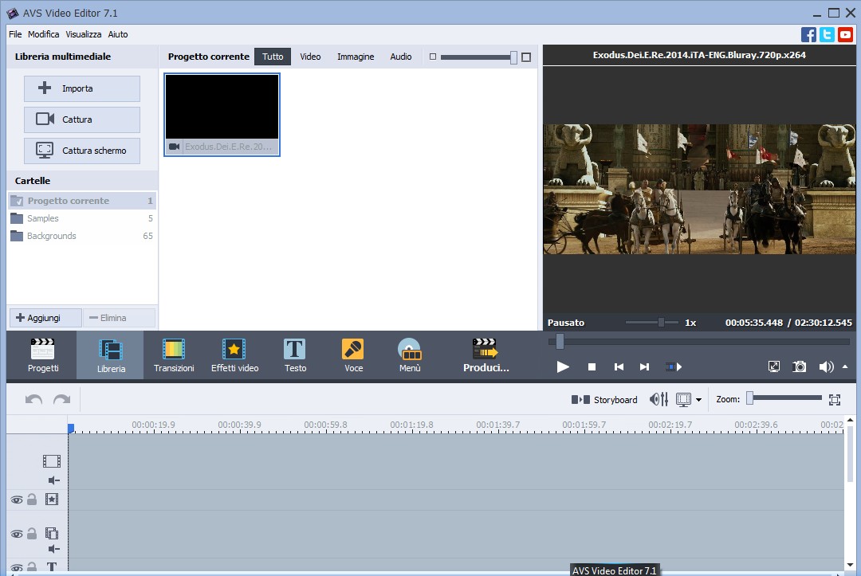Click the Importa button
Image resolution: width=861 pixels, height=576 pixels.
tap(82, 88)
